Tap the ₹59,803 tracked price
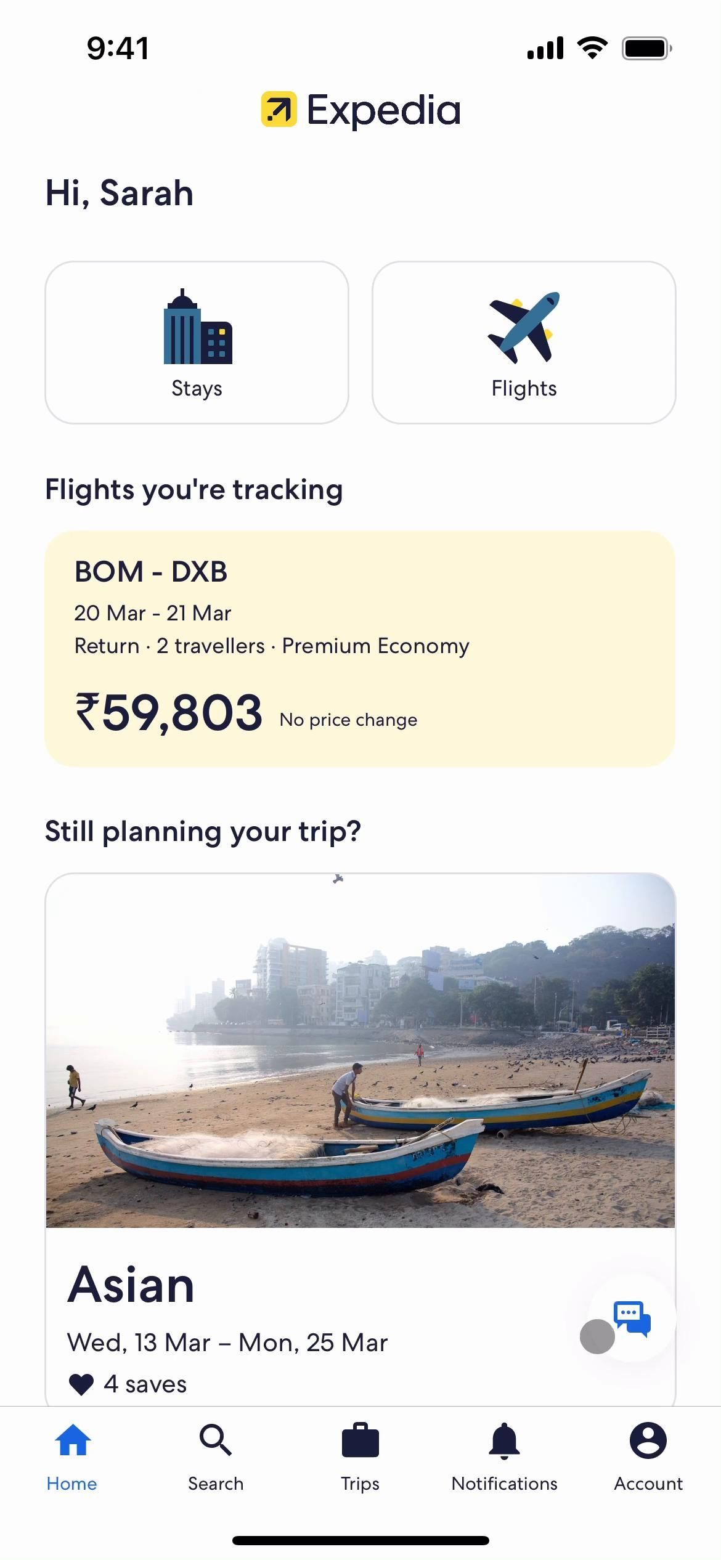Image resolution: width=721 pixels, height=1560 pixels. pos(168,713)
